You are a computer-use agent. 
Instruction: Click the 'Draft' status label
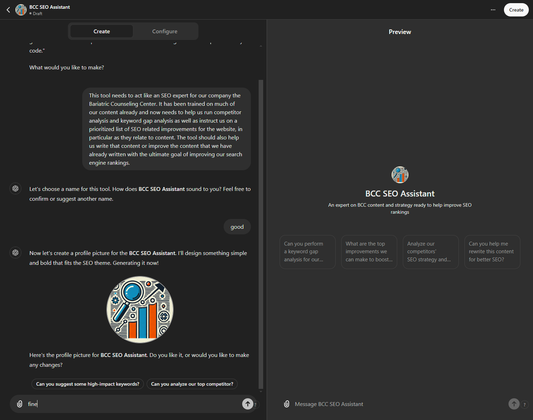click(x=37, y=14)
